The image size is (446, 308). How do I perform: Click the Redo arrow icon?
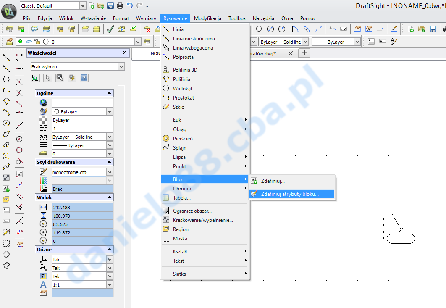click(x=139, y=5)
